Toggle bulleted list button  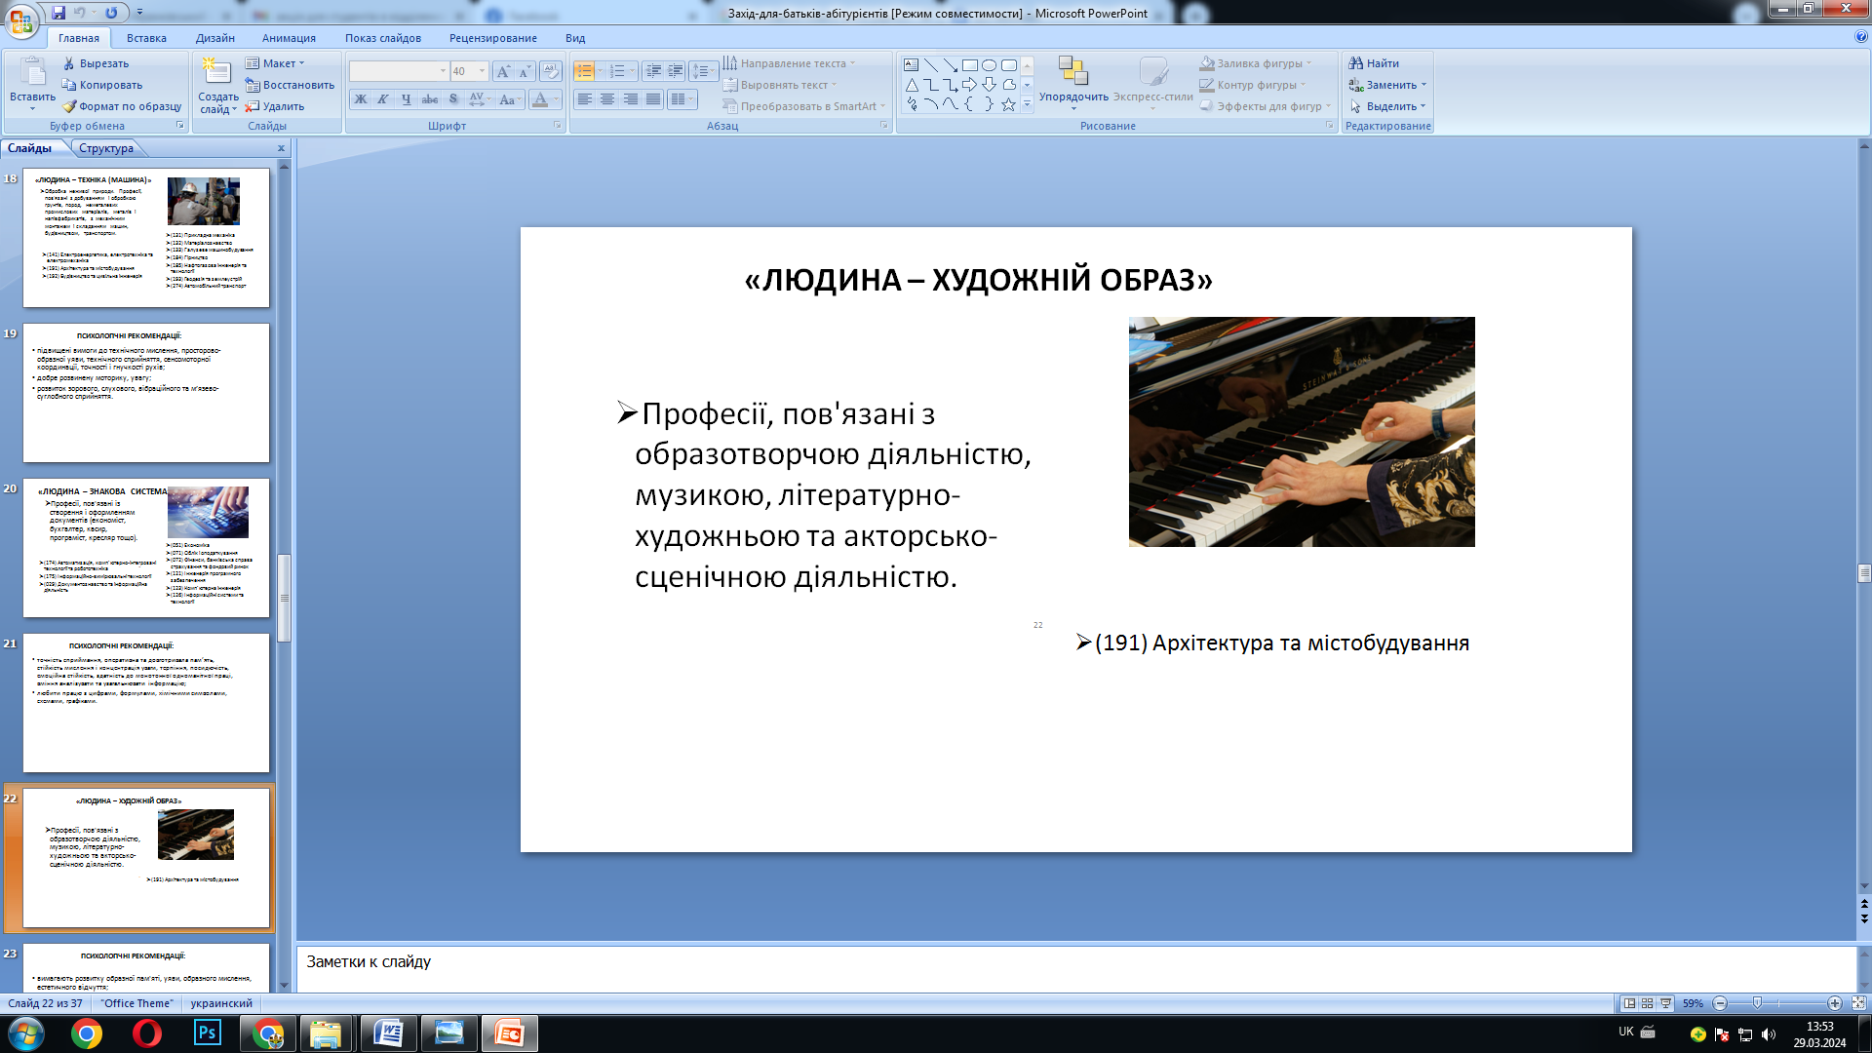(x=584, y=71)
